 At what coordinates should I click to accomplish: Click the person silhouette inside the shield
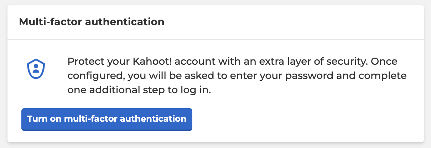point(36,68)
